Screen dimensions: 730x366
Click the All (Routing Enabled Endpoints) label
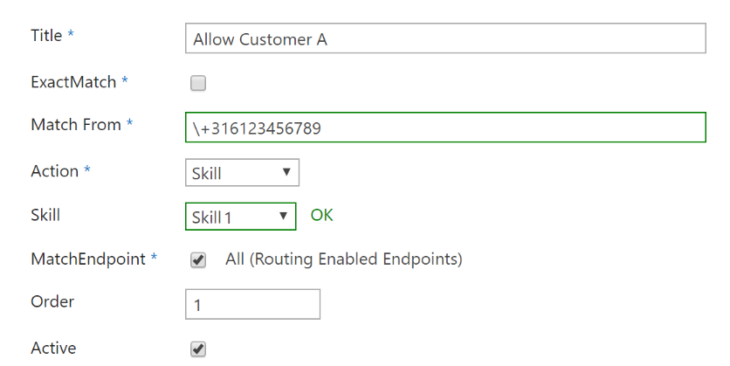343,259
